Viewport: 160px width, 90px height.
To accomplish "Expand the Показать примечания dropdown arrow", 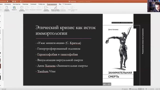I will [x=48, y=7].
